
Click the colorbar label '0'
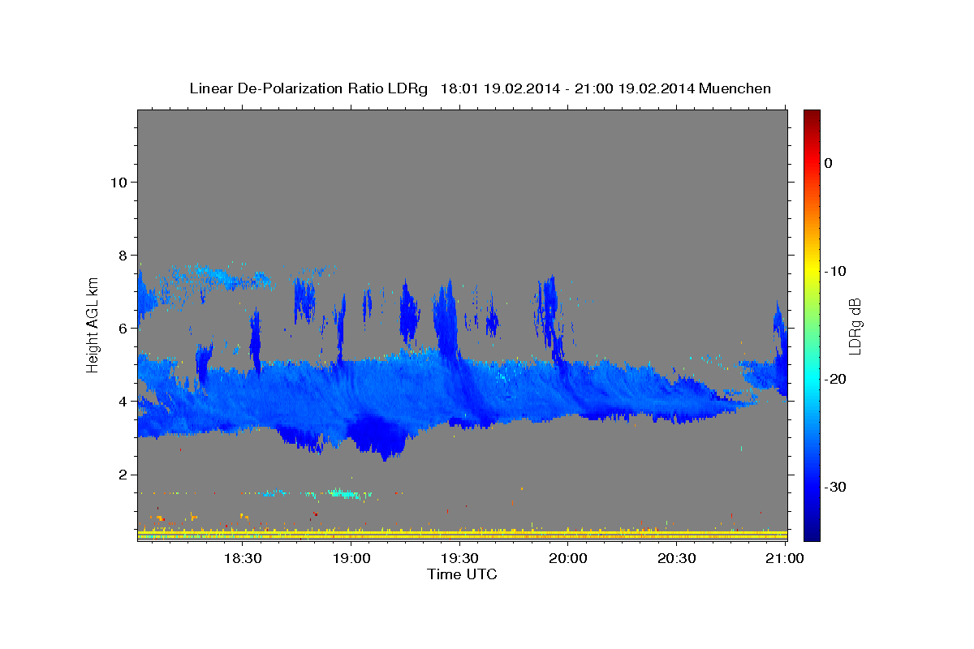click(829, 163)
